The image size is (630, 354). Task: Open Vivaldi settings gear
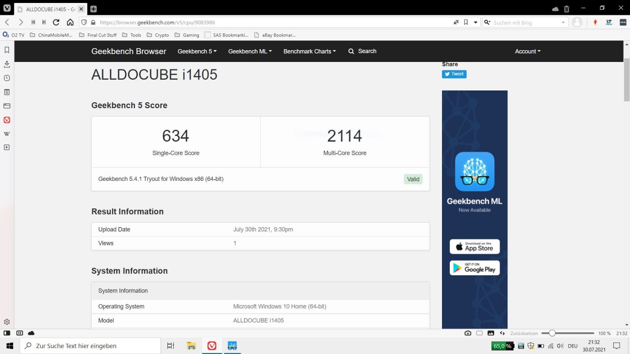coord(7,322)
